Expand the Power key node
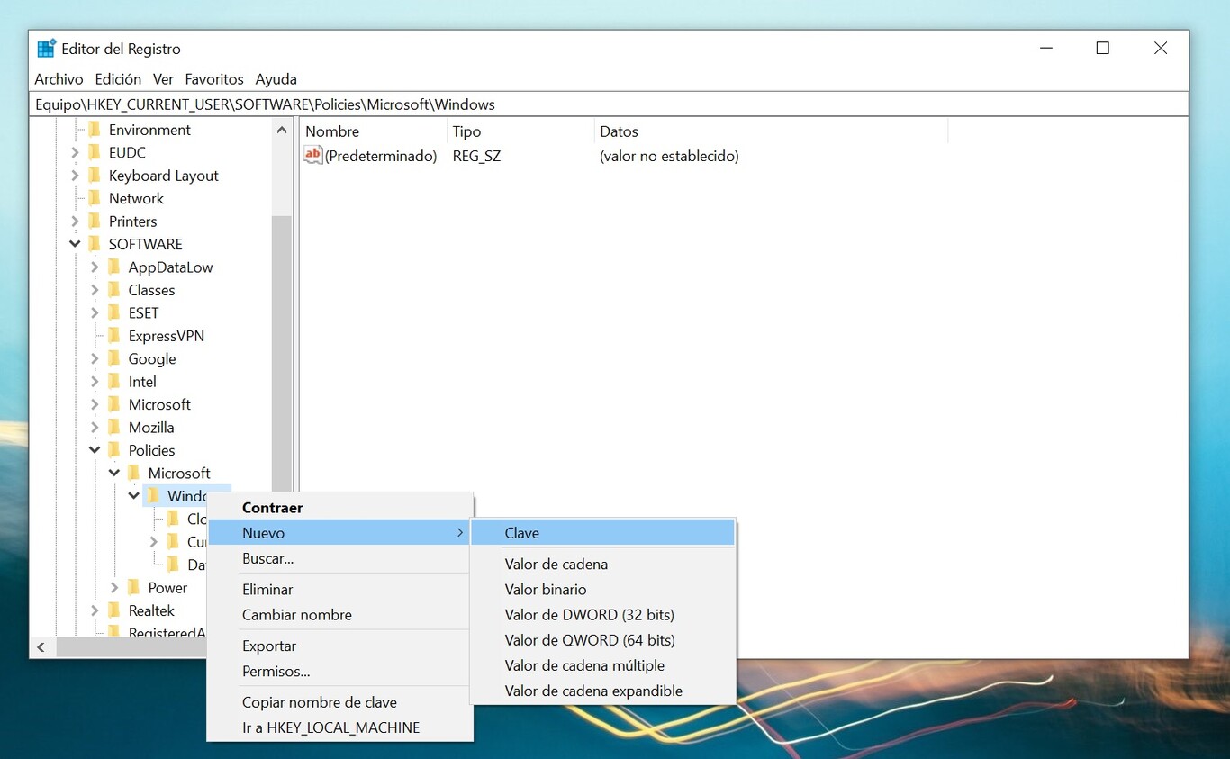This screenshot has width=1230, height=759. pos(114,588)
